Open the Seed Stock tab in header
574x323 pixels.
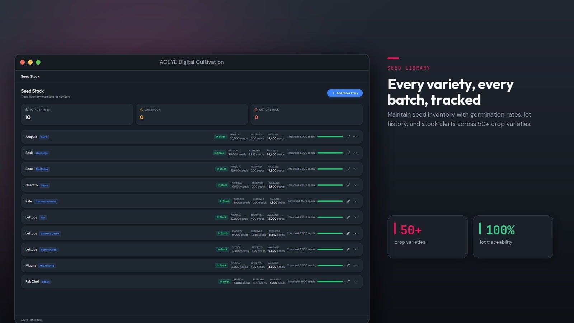[x=30, y=76]
